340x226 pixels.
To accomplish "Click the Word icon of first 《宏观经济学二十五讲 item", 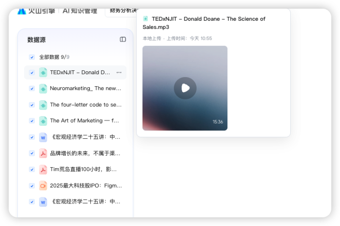I will pos(43,137).
